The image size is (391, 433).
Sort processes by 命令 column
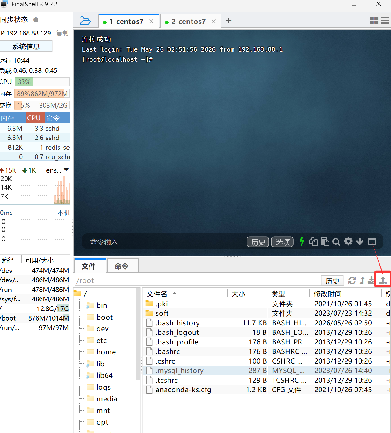57,118
